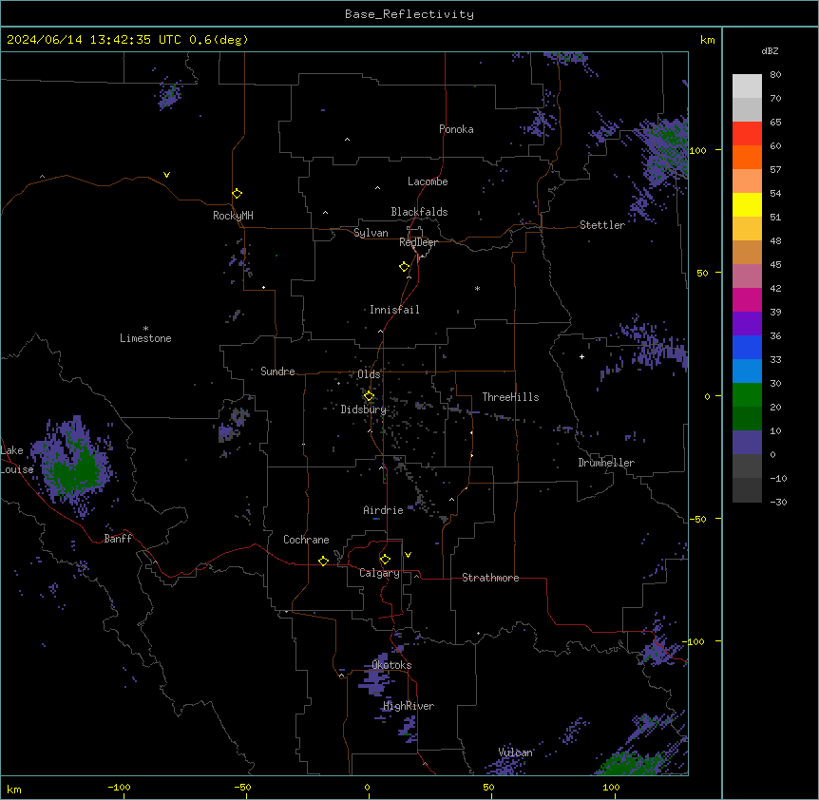Image resolution: width=819 pixels, height=800 pixels.
Task: Select the yellow diamond marker beside Olds
Action: coord(369,396)
